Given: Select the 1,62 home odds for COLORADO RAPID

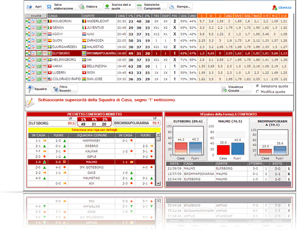Looking at the screenshot, I should [x=202, y=79].
